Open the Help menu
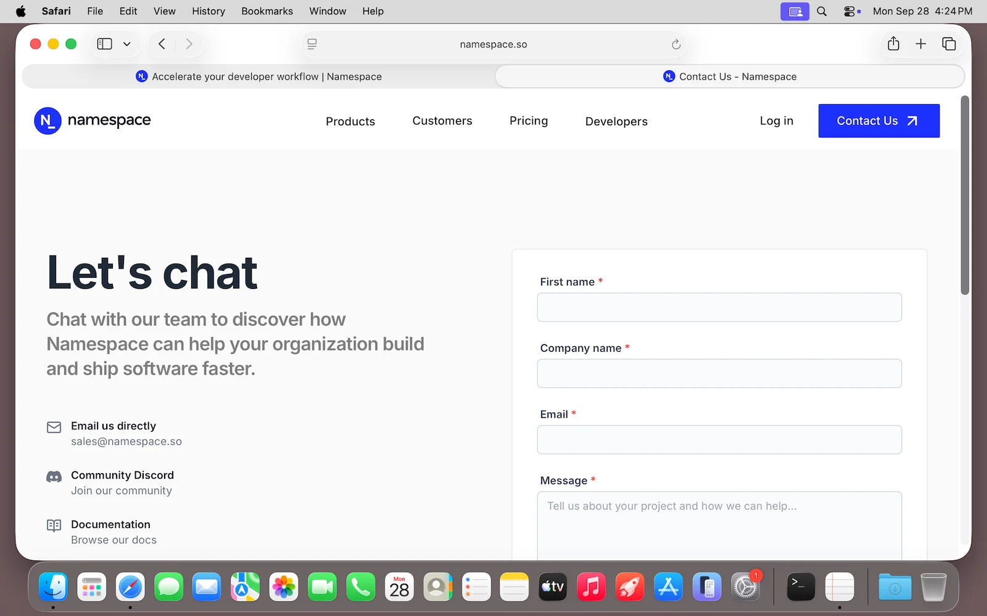Screen dimensions: 987x616 373,11
